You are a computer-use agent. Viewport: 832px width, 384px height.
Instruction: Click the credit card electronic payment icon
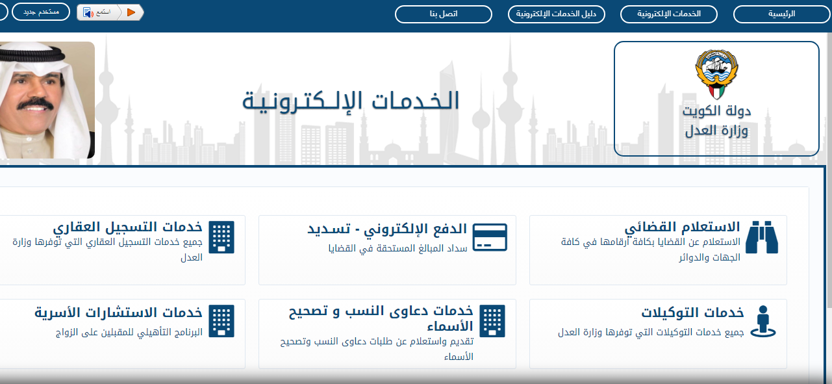[x=490, y=238]
